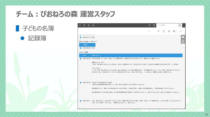The height and width of the screenshot is (117, 210).
Task: Open the change history side panel
Action: (183, 41)
